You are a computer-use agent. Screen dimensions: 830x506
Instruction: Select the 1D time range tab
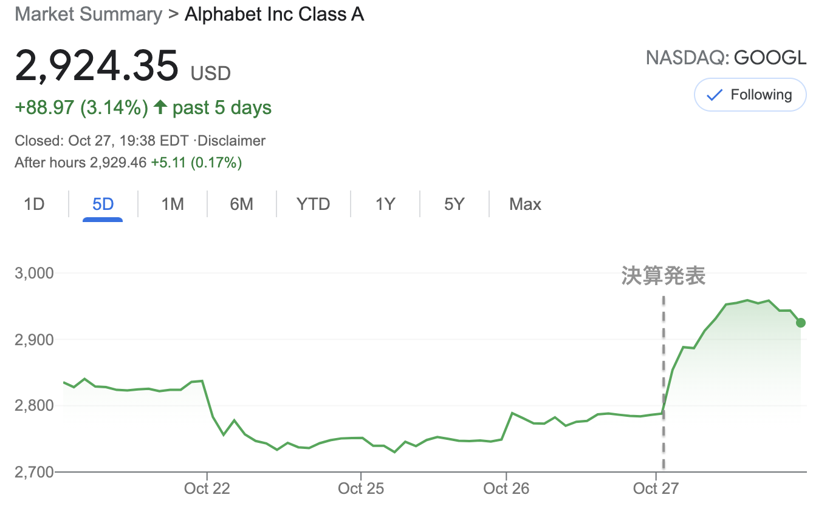pyautogui.click(x=35, y=204)
